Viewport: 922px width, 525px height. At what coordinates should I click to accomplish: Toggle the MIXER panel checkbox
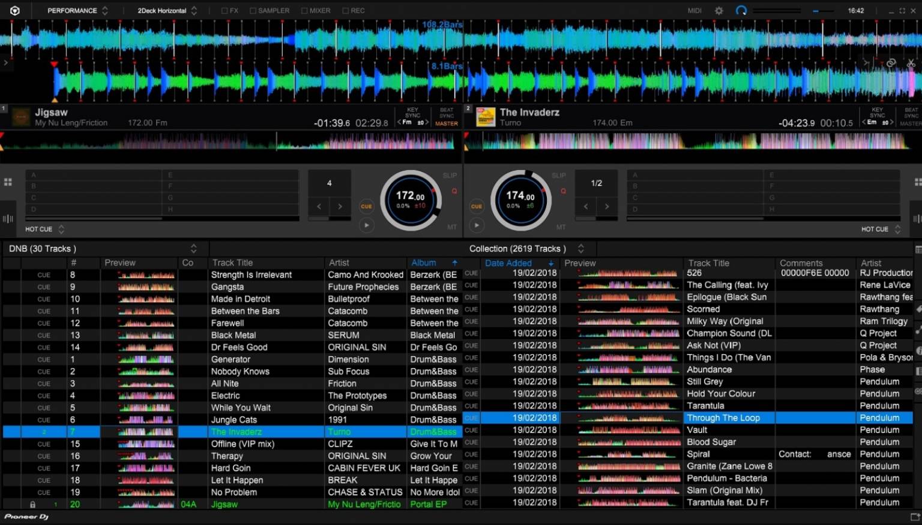coord(304,11)
